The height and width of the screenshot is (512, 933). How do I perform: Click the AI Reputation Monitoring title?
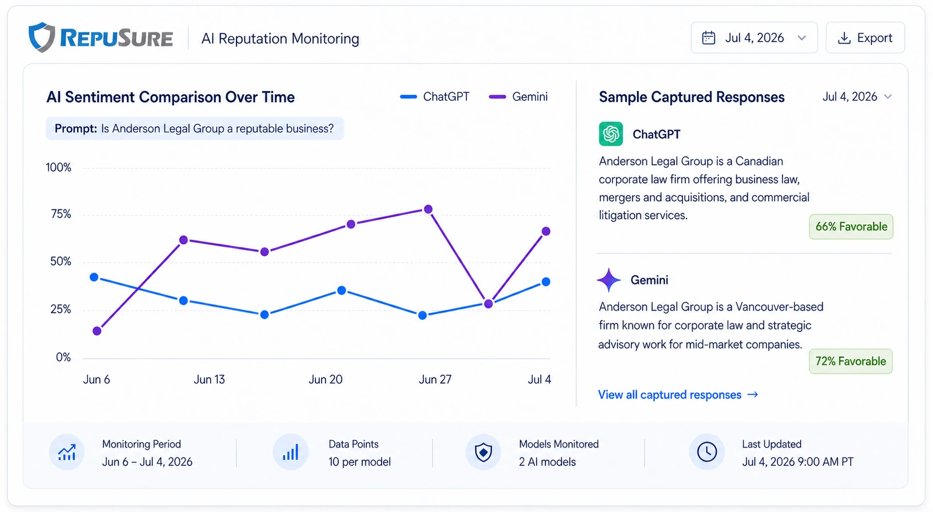[x=280, y=39]
